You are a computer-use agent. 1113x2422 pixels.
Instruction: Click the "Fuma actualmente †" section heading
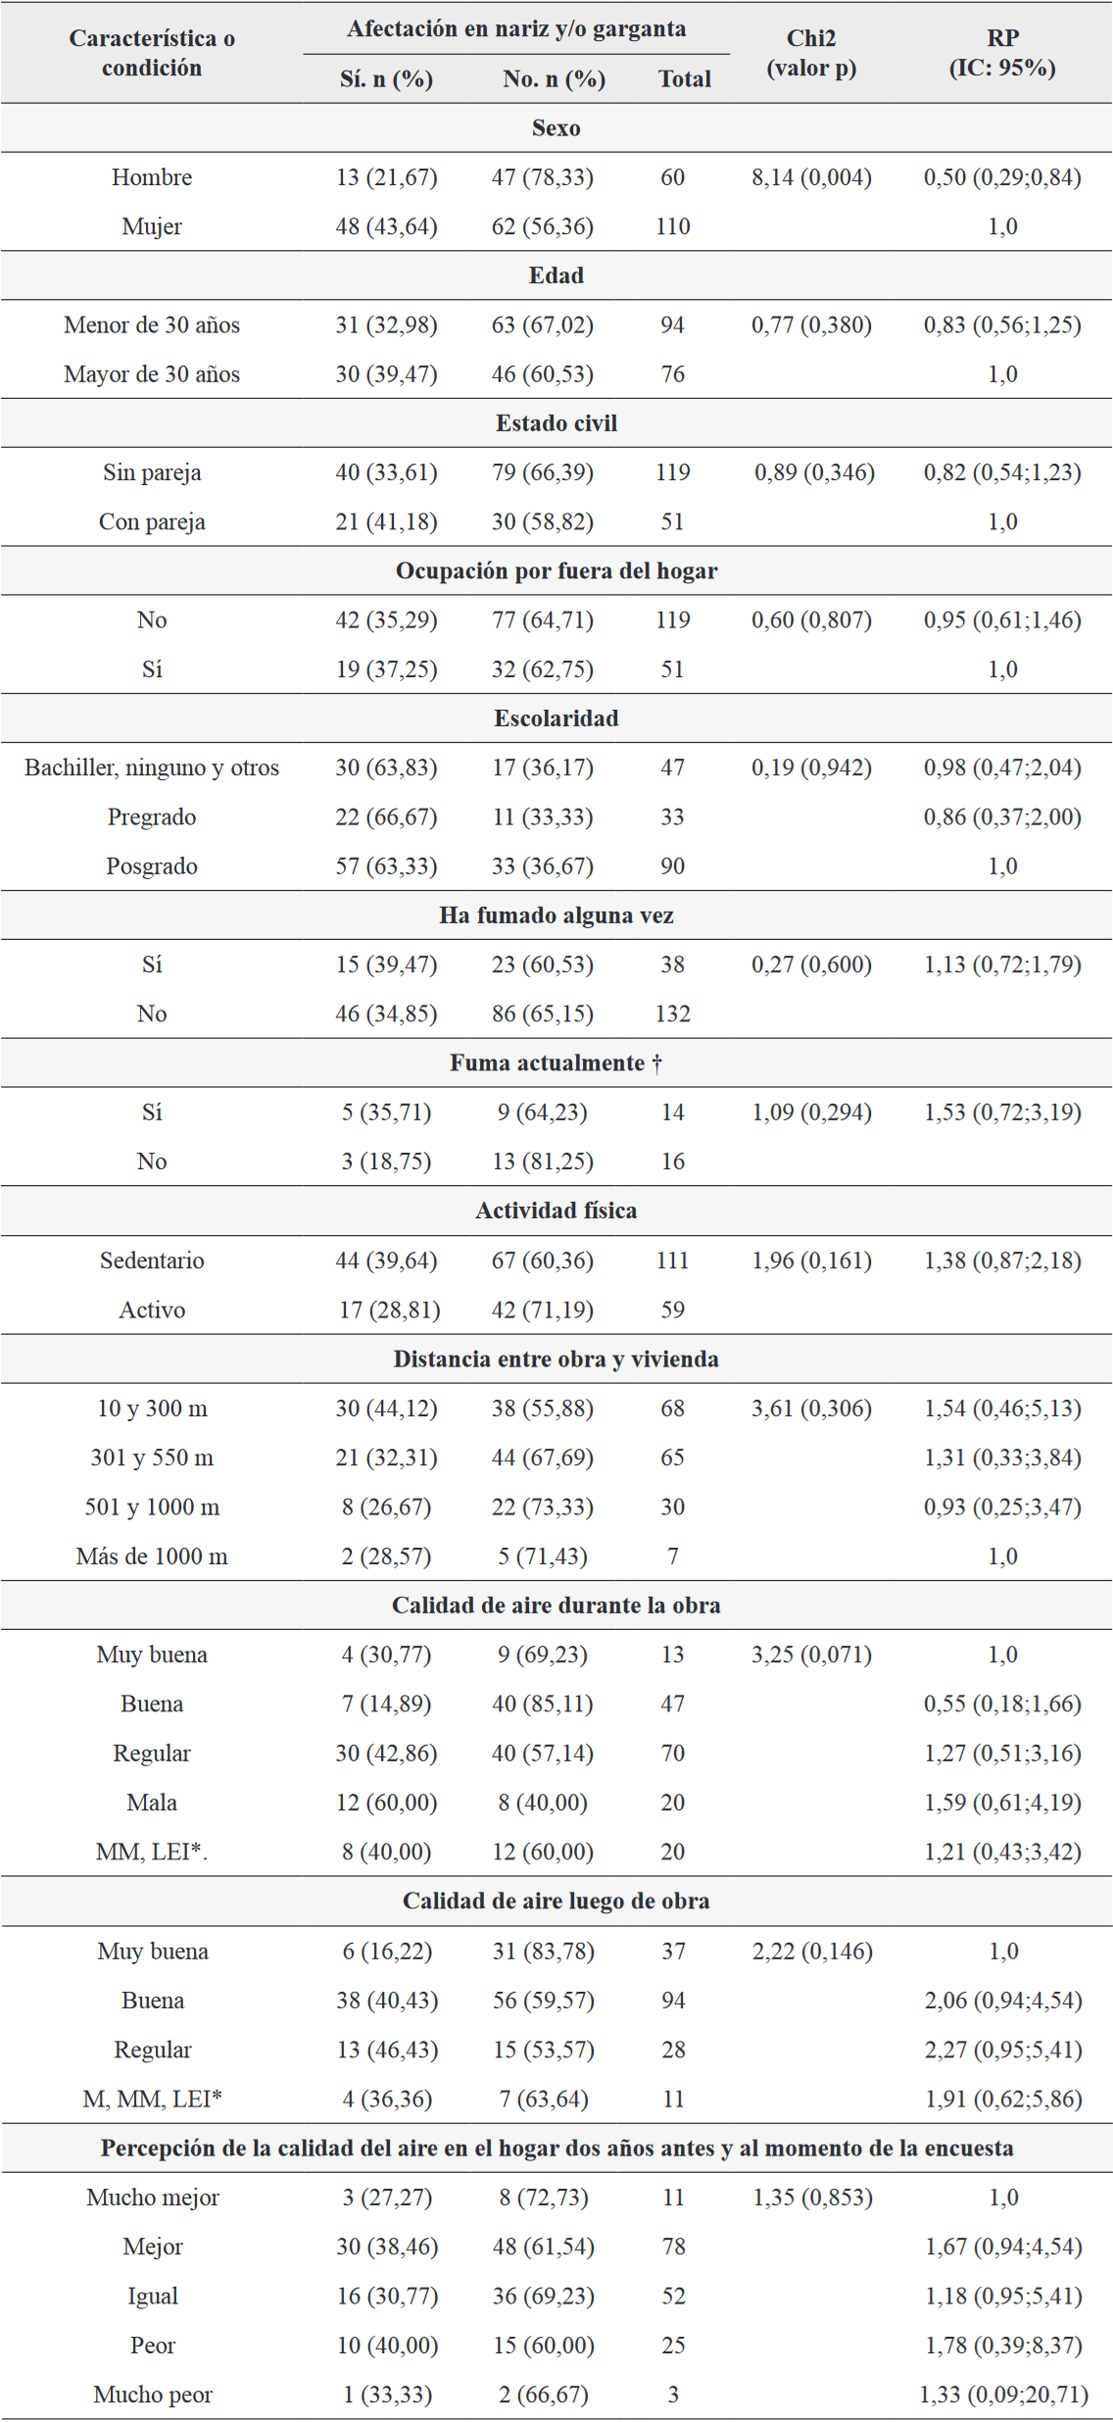click(556, 1063)
